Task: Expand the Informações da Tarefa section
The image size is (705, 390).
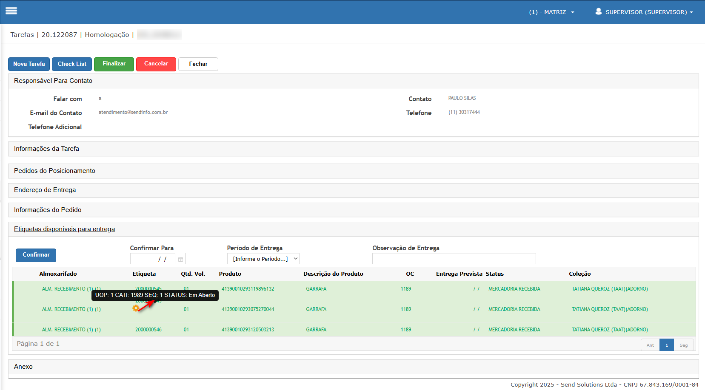Action: 46,149
